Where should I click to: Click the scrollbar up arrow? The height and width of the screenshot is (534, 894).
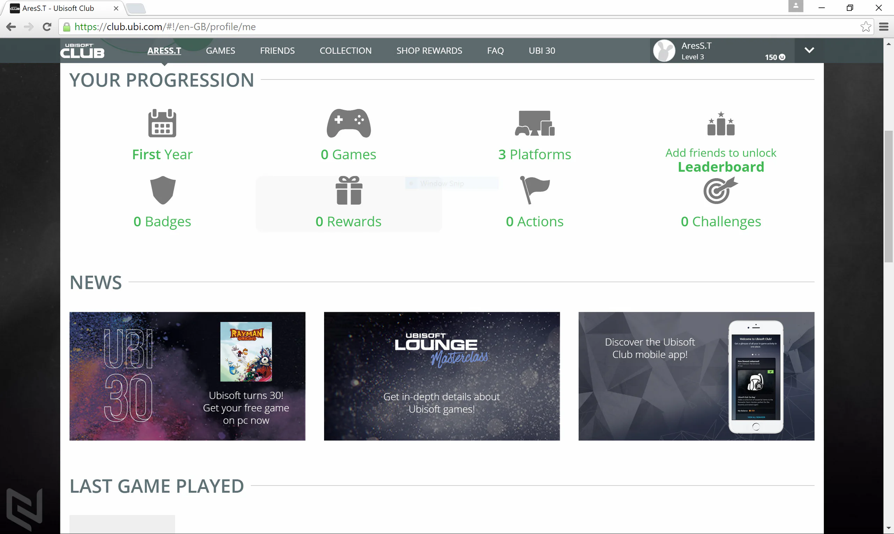pos(889,44)
